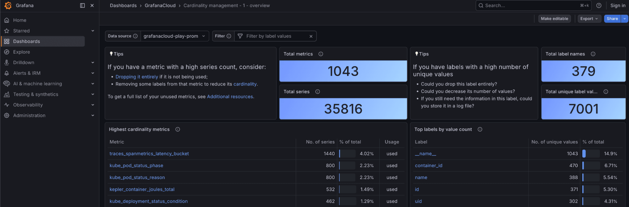This screenshot has height=207, width=629.
Task: Click the Grafana logo icon
Action: pos(8,6)
